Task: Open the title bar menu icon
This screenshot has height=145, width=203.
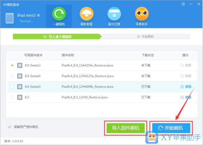Action: [183, 4]
